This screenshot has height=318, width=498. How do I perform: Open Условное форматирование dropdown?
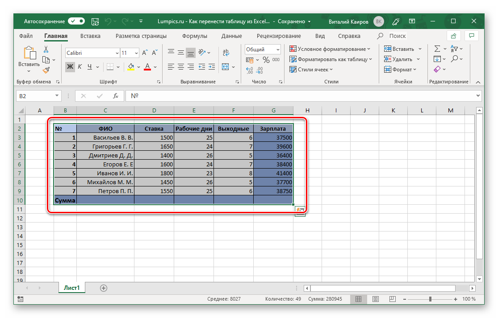coord(330,49)
